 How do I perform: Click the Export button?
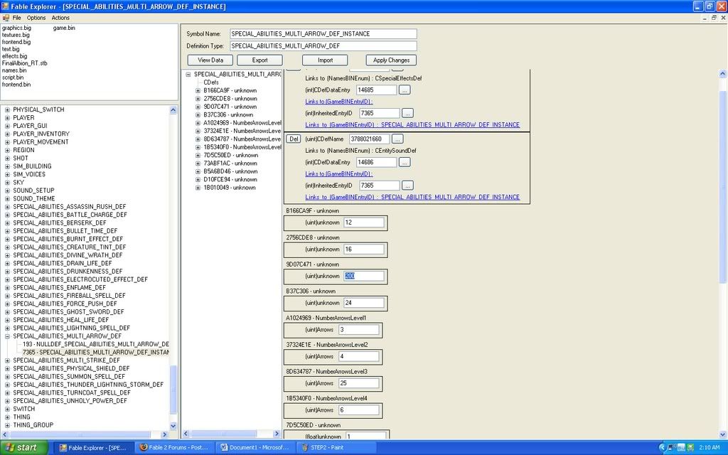coord(259,60)
